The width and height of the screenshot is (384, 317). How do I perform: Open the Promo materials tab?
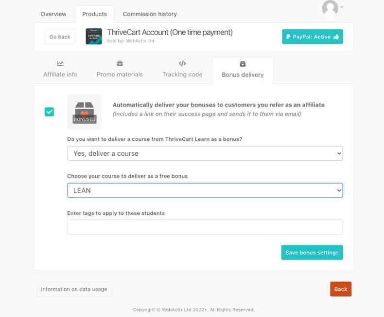click(x=120, y=69)
